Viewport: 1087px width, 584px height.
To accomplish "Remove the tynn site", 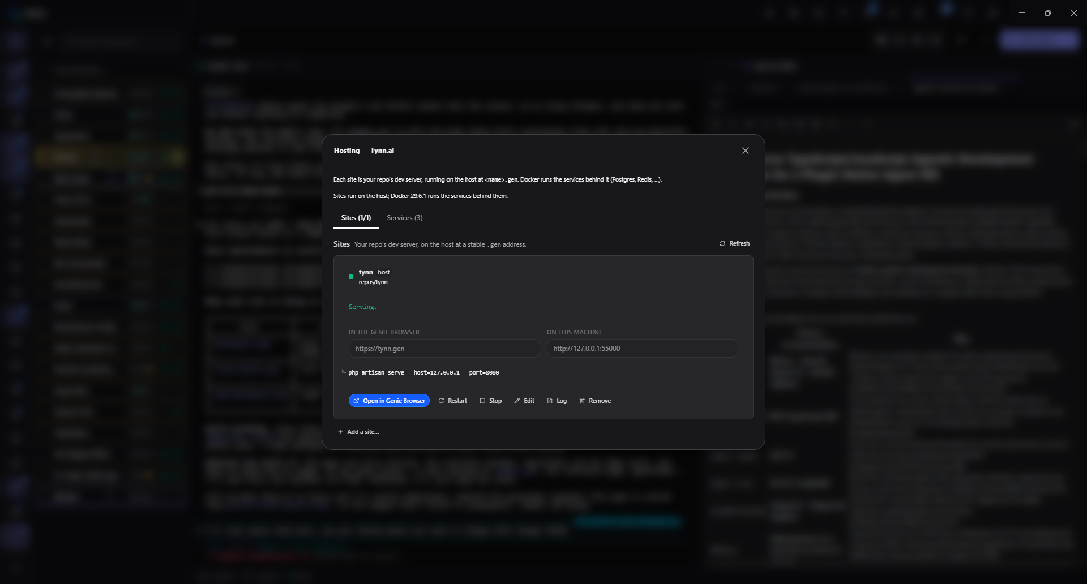I will pyautogui.click(x=595, y=401).
